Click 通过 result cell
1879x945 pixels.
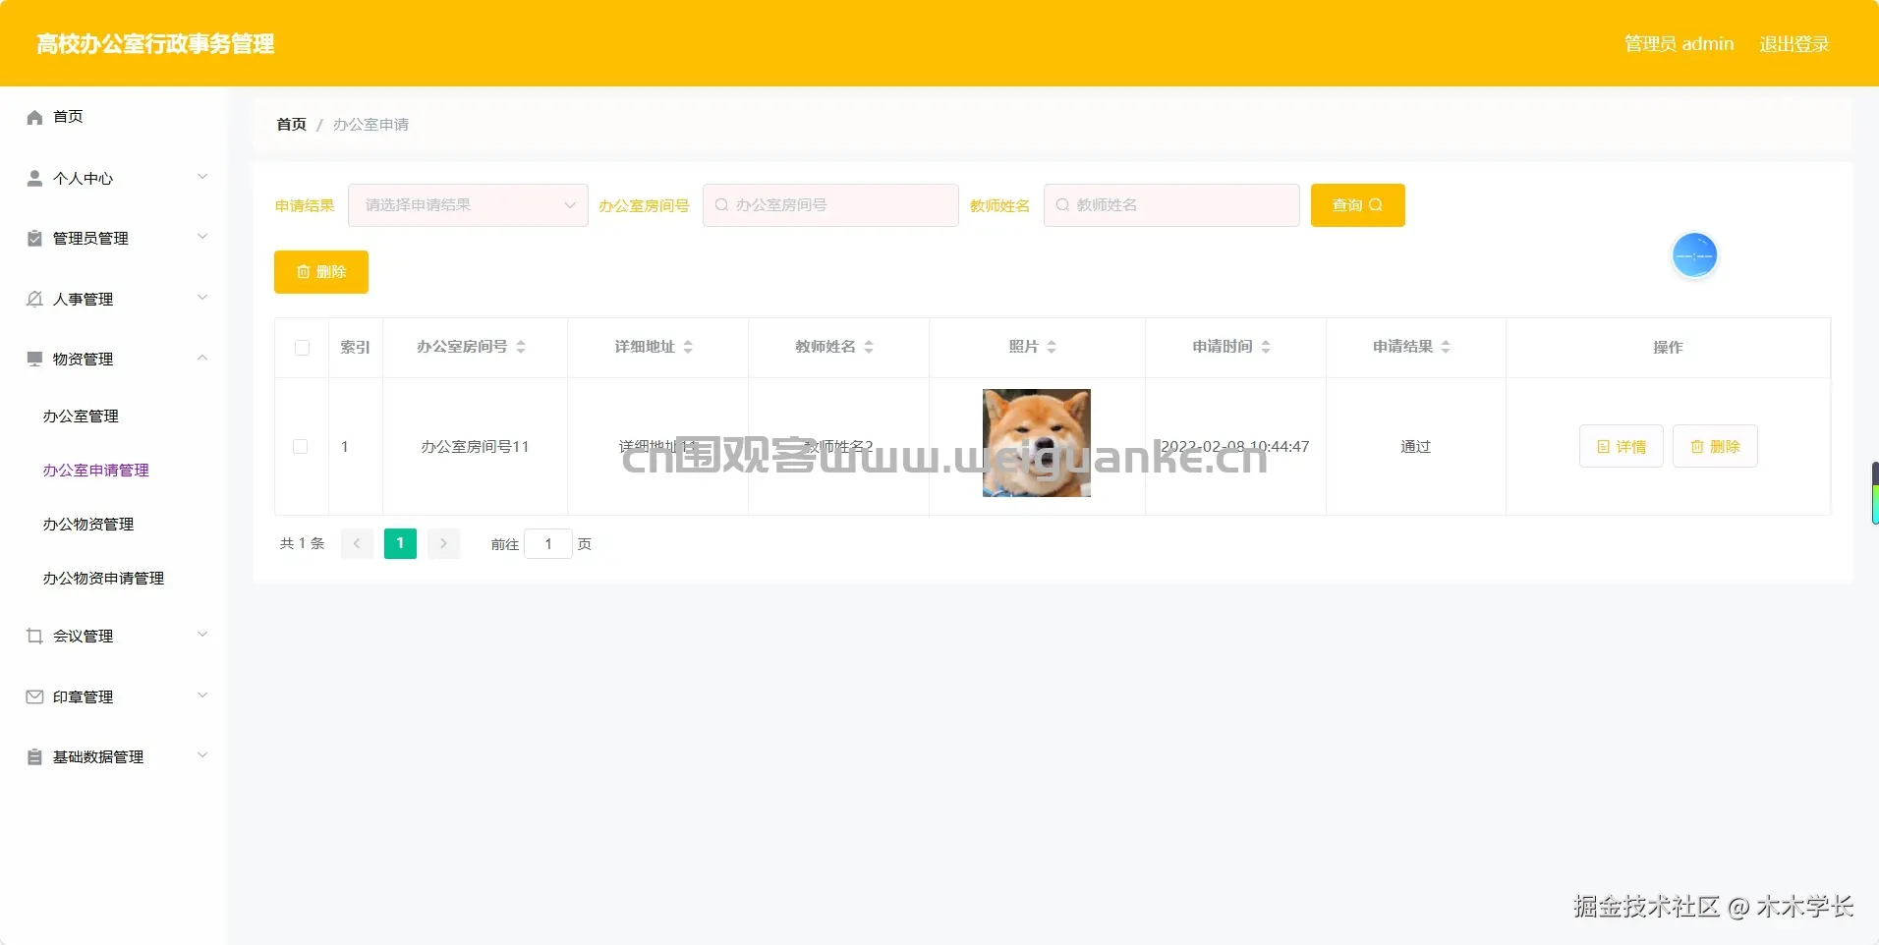[x=1415, y=447]
